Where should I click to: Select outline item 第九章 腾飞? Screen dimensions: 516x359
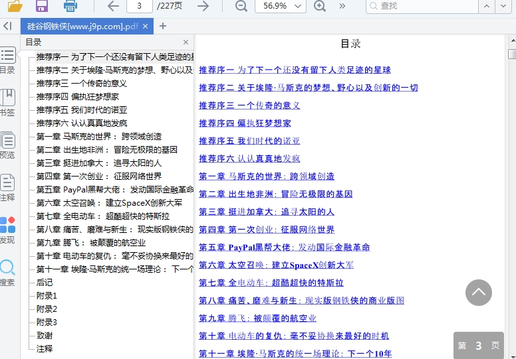(91, 243)
